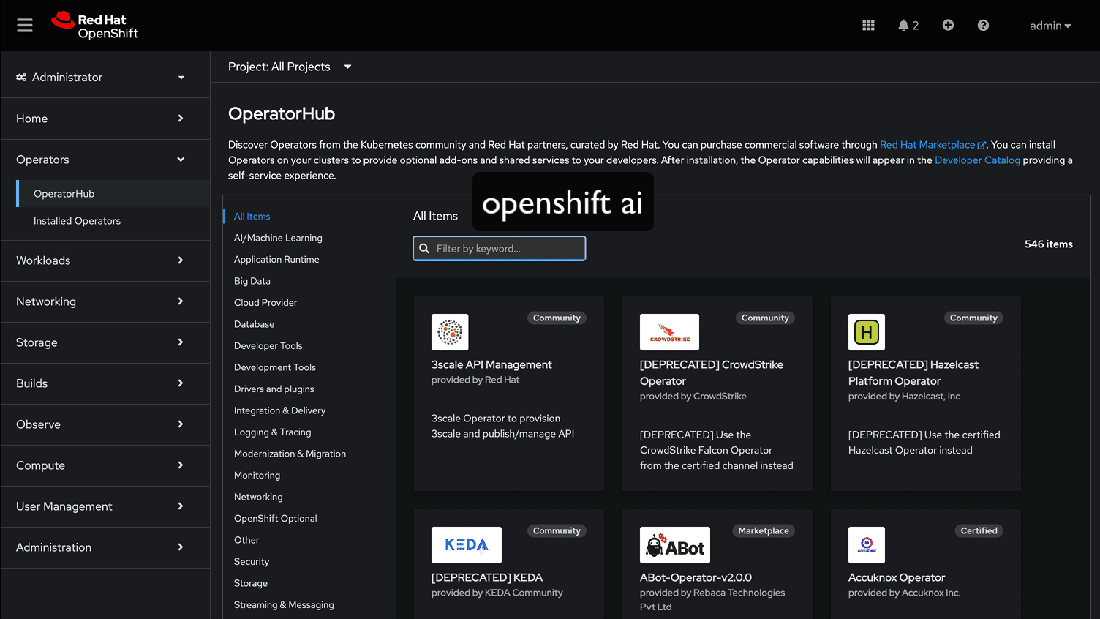This screenshot has height=619, width=1100.
Task: Filter by AI/Machine Learning category
Action: [x=278, y=238]
